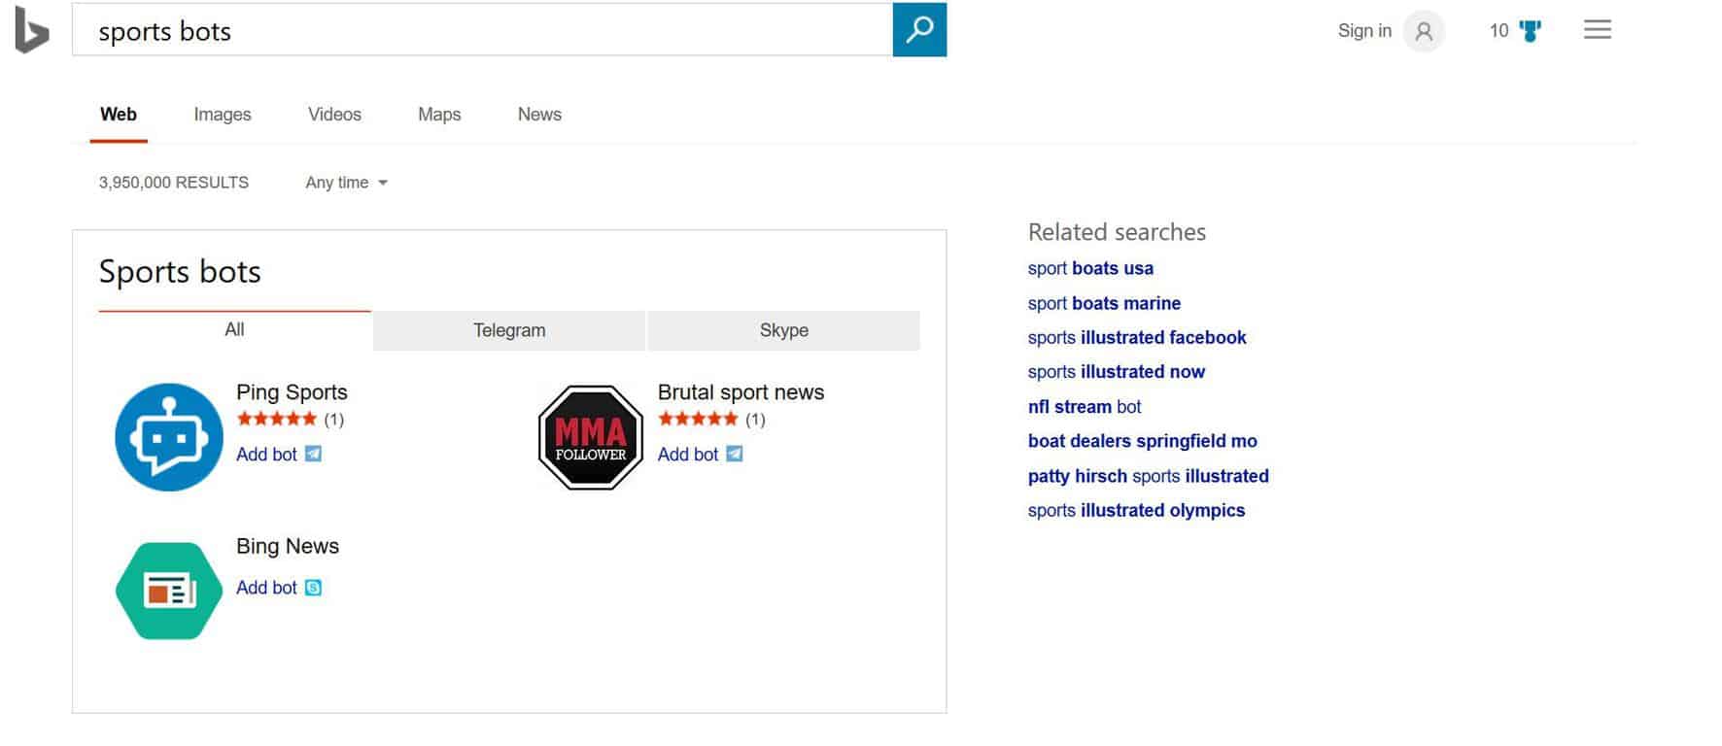Filter bots by Skype tab
The image size is (1722, 746).
[783, 330]
